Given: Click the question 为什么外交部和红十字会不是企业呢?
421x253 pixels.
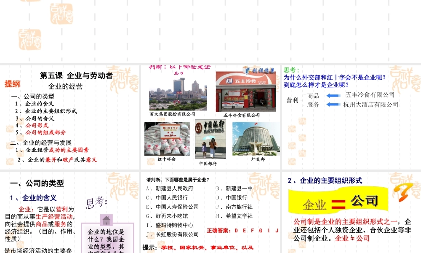Looking at the screenshot, I should [335, 78].
